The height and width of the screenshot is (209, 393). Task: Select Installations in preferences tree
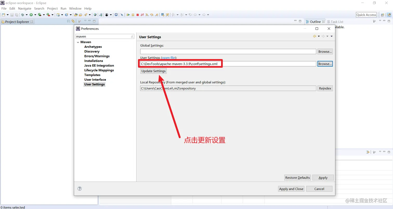tap(94, 61)
